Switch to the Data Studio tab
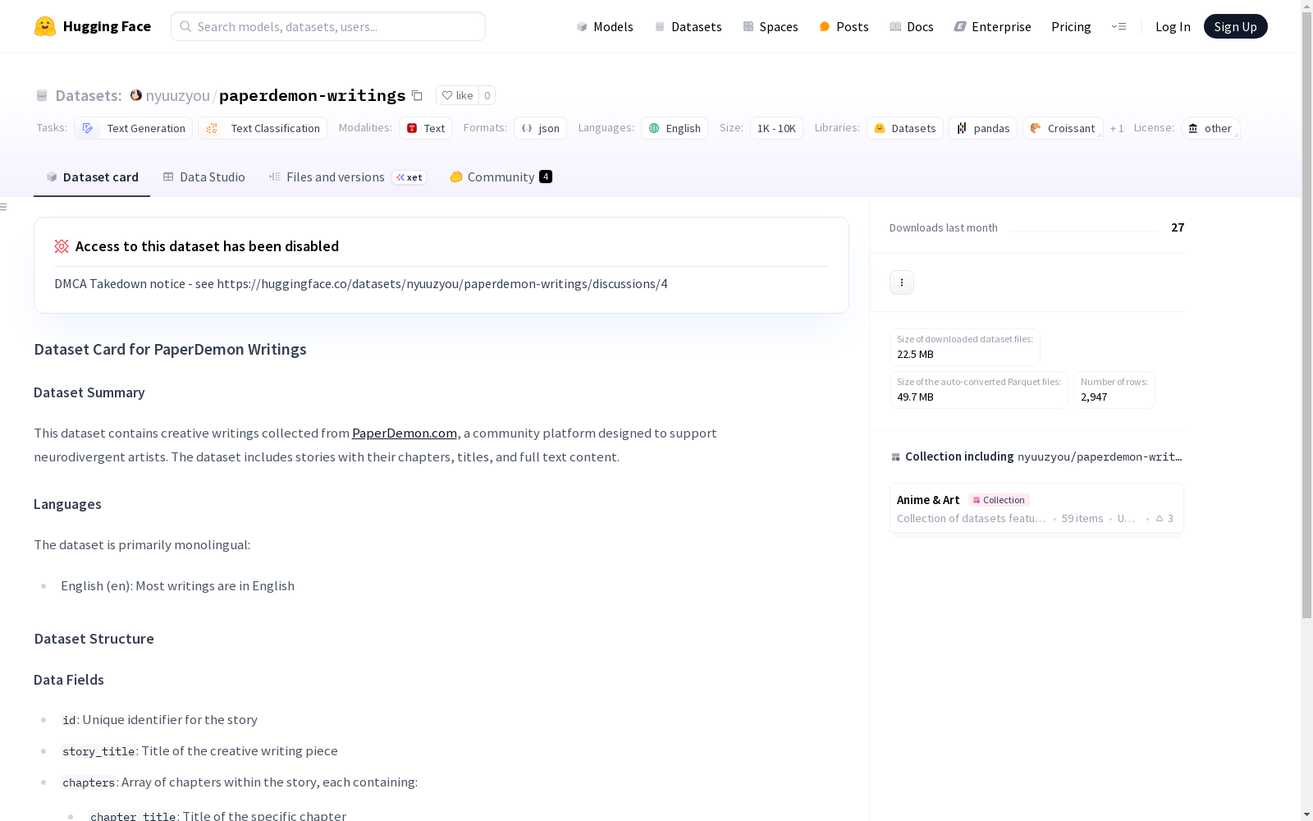1313x821 pixels. click(204, 177)
